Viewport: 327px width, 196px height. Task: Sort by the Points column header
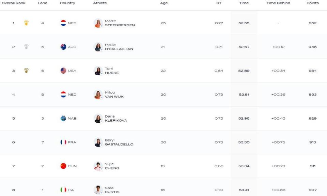(x=312, y=3)
